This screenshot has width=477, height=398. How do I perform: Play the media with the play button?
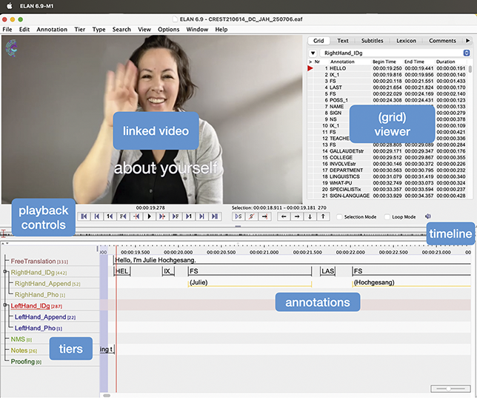[149, 216]
